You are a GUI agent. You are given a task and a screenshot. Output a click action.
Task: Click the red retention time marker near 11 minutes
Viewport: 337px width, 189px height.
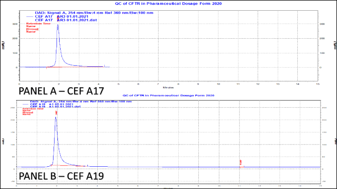[x=240, y=162]
